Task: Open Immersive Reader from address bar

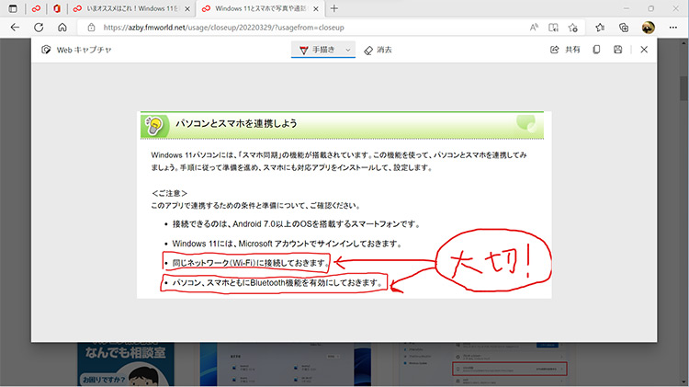Action: click(x=555, y=28)
